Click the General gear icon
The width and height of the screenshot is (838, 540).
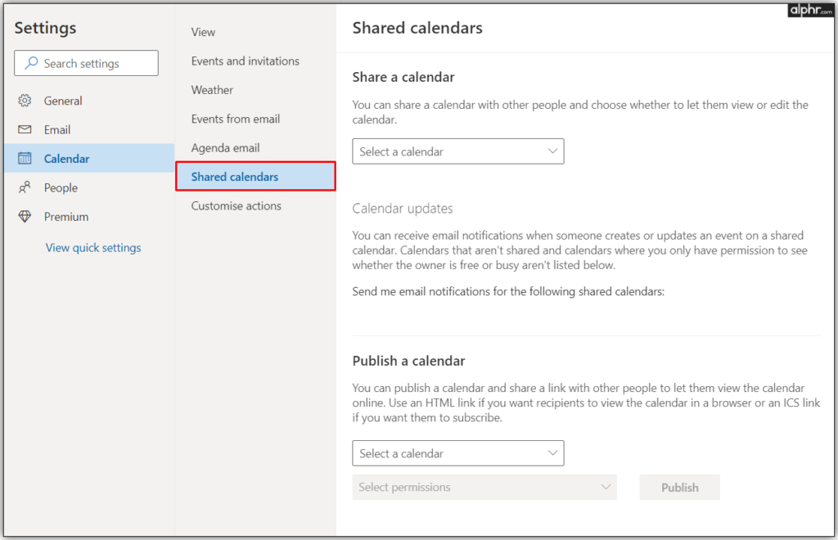click(x=25, y=101)
